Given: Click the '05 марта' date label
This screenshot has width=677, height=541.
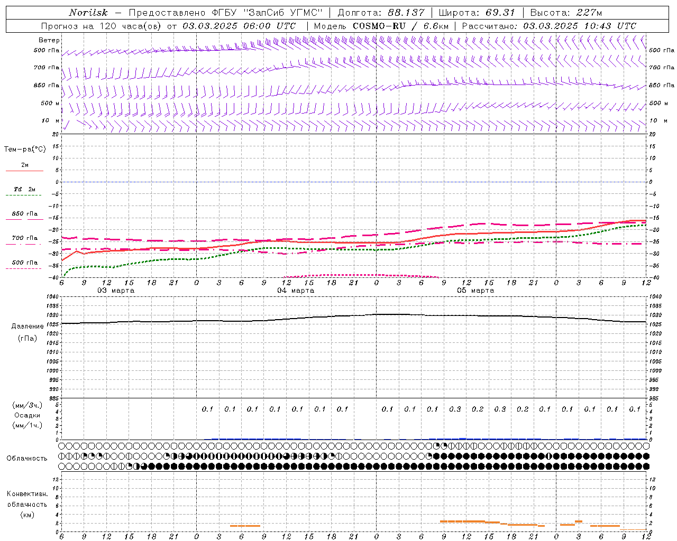Looking at the screenshot, I should (475, 291).
